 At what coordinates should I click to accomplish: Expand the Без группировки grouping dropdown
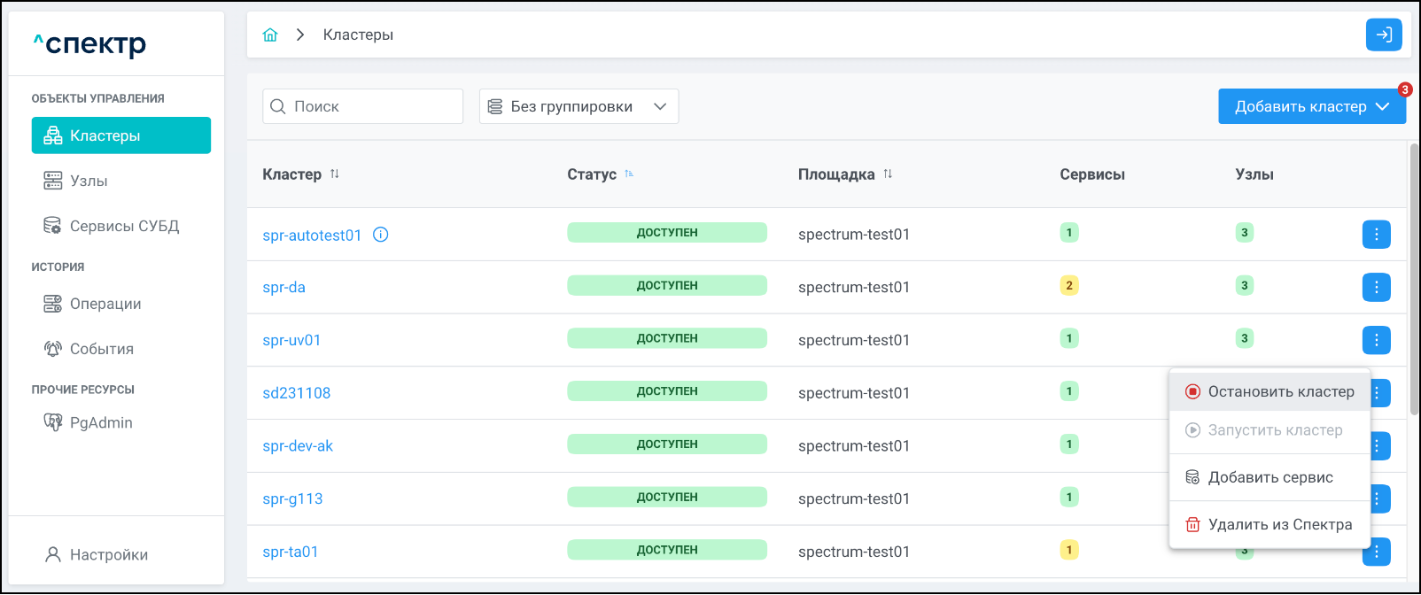[578, 106]
